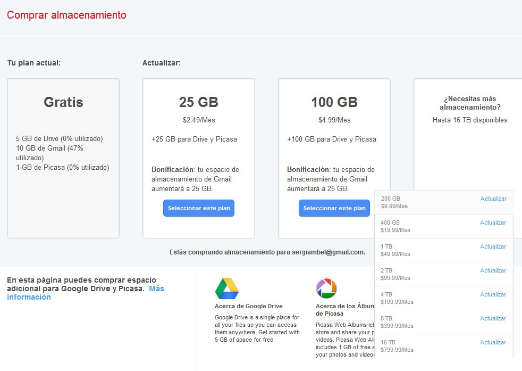Screen dimensions: 522x371
Task: Click the $2.49/Mes price
Action: (x=199, y=120)
